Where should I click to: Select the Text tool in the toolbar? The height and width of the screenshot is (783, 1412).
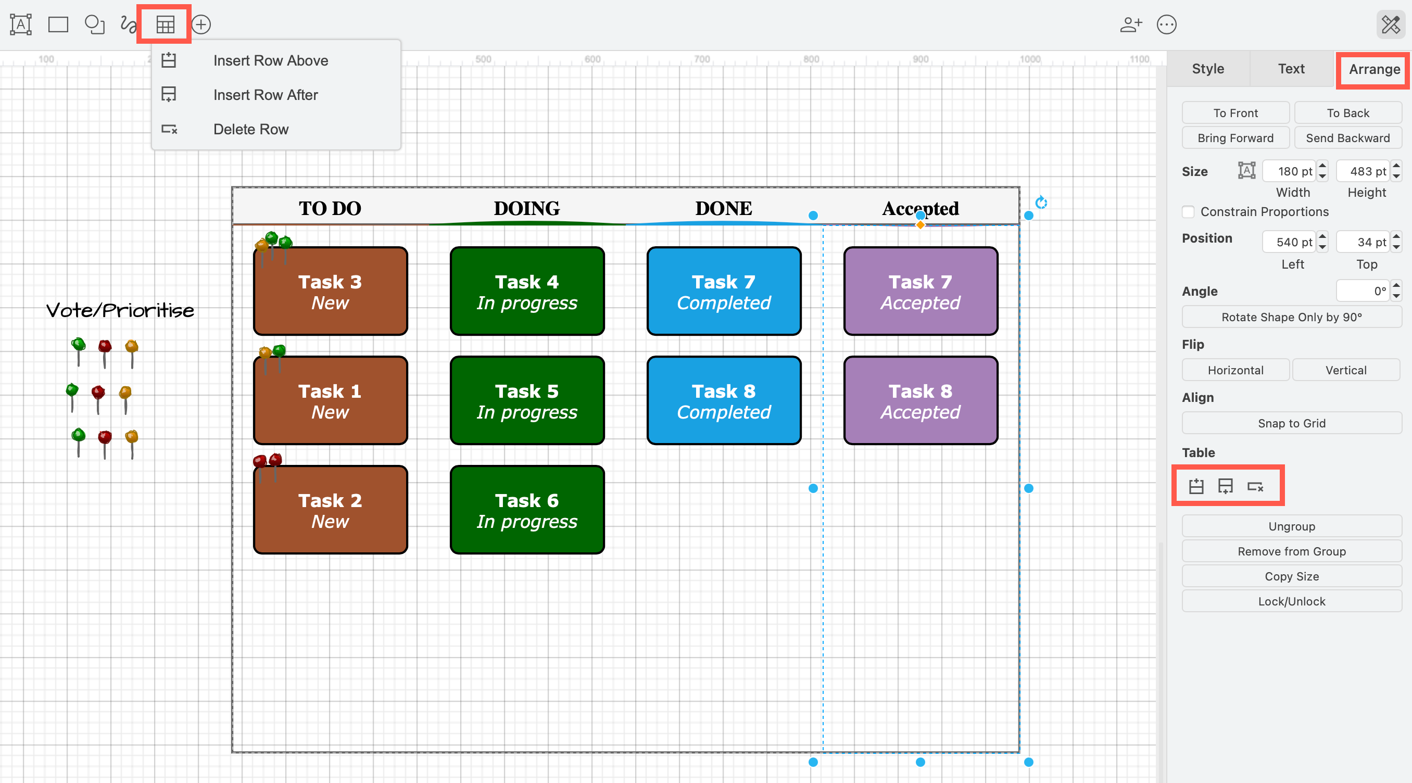pyautogui.click(x=20, y=24)
